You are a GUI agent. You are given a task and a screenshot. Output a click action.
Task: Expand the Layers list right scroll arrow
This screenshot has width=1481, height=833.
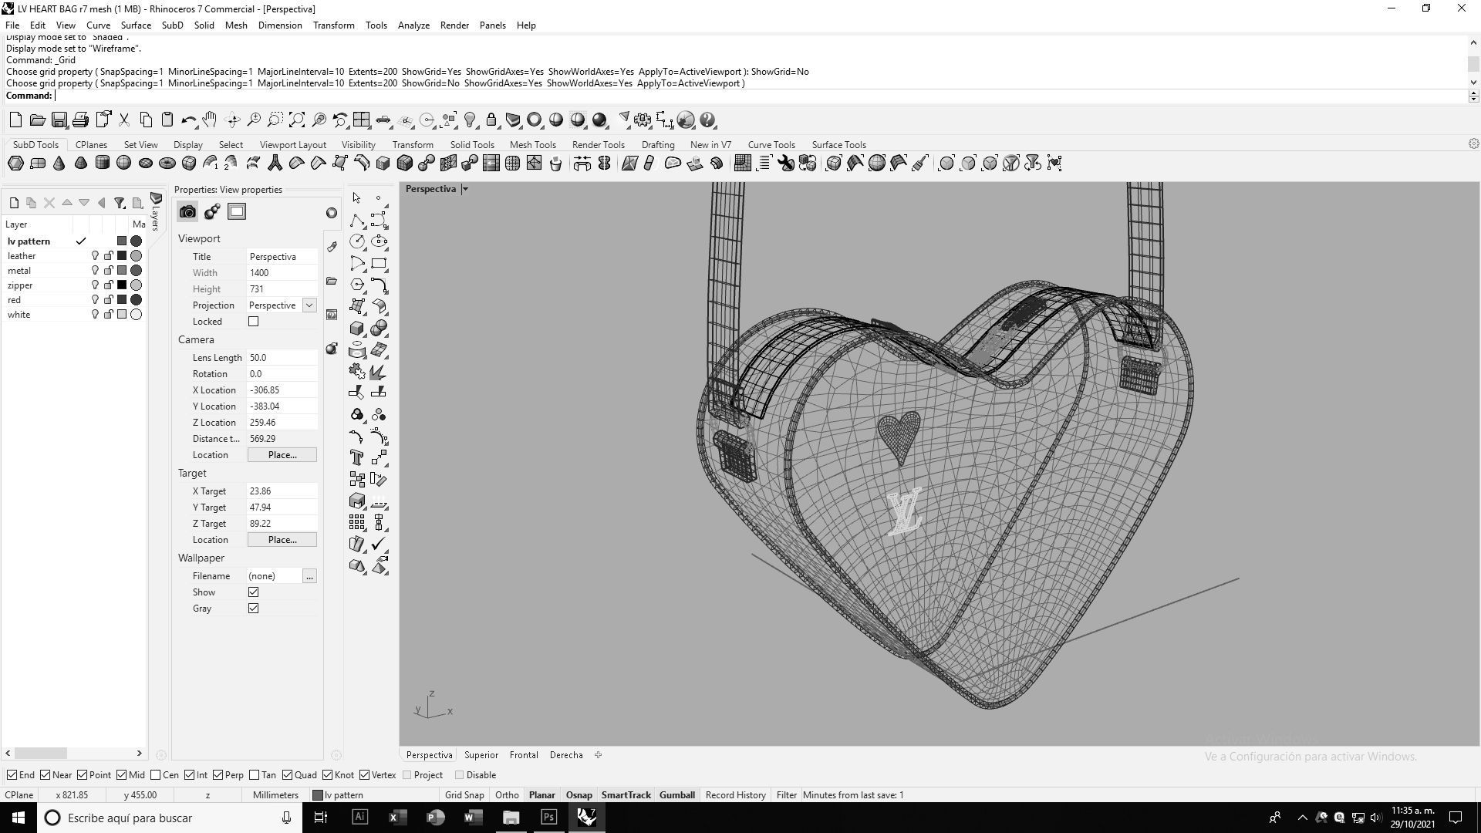(x=140, y=753)
